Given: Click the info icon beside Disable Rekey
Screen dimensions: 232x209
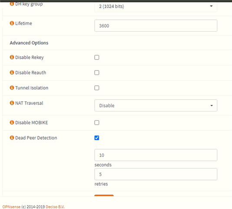Looking at the screenshot, I should [x=12, y=57].
